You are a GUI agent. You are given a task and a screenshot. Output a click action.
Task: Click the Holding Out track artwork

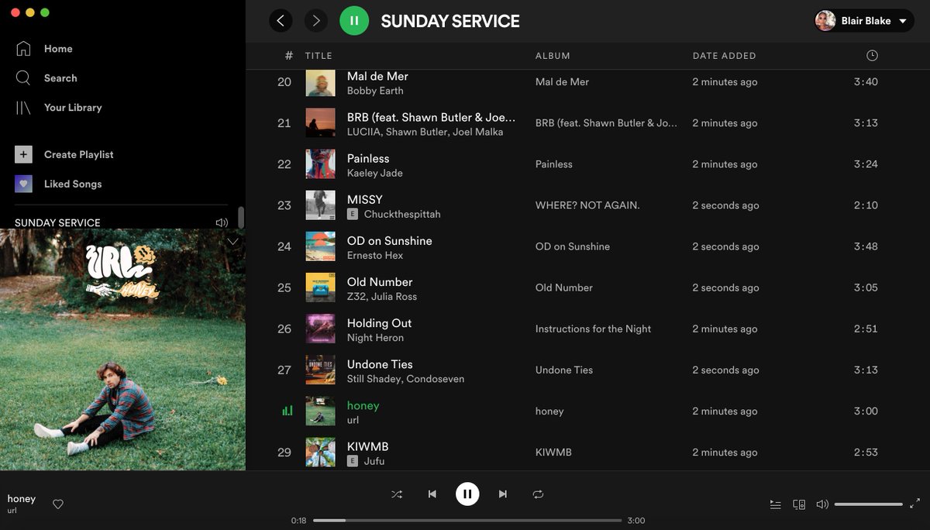pos(320,329)
